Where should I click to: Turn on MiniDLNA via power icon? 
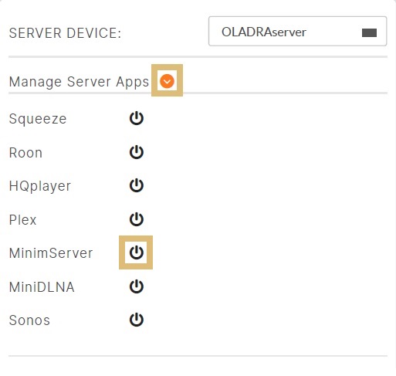pyautogui.click(x=137, y=286)
